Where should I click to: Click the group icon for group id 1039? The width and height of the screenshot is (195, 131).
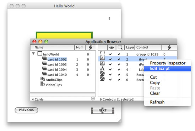coord(102,53)
